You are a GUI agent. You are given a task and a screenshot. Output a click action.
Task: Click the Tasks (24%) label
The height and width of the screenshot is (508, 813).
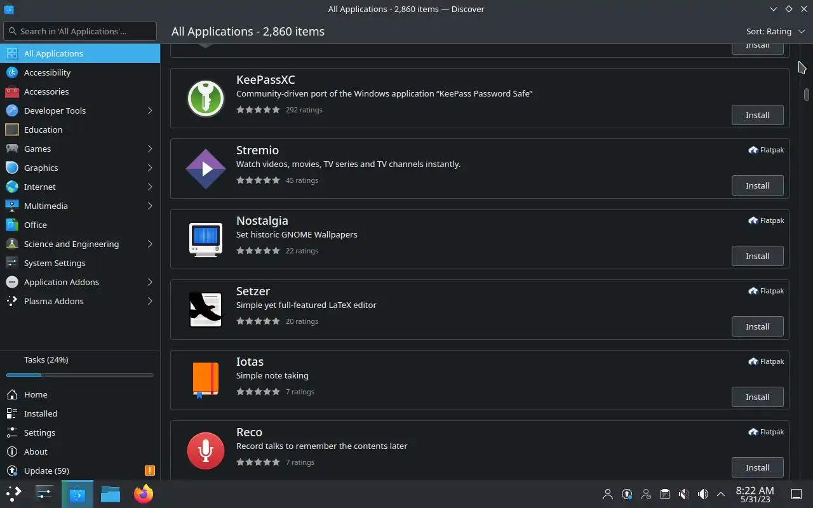(x=46, y=359)
